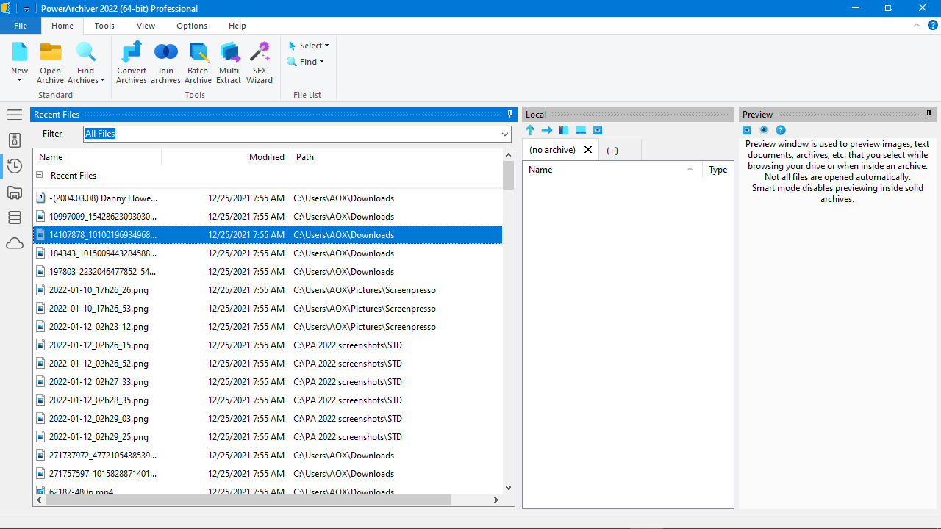Open the cloud icon in the sidebar

[x=15, y=243]
